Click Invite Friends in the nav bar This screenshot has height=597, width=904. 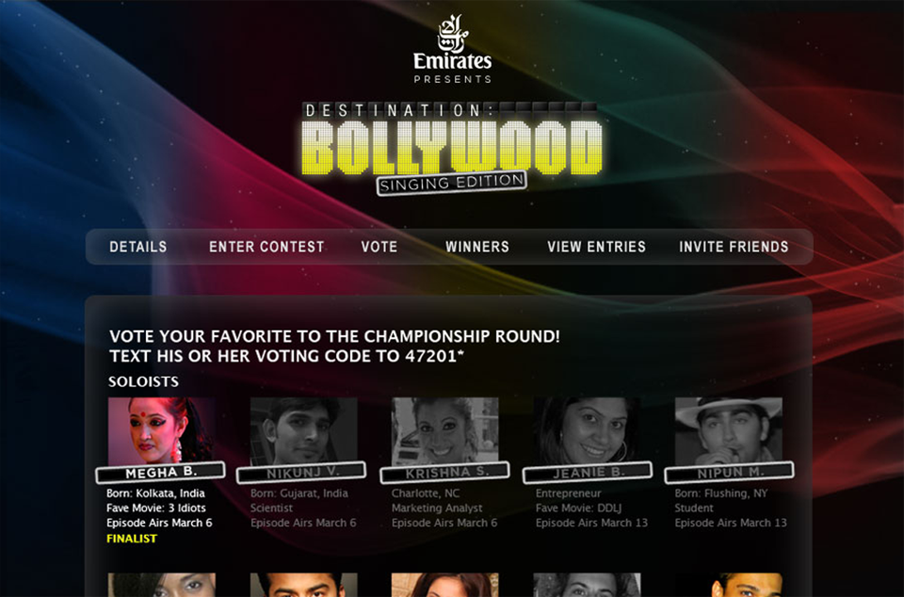coord(734,247)
